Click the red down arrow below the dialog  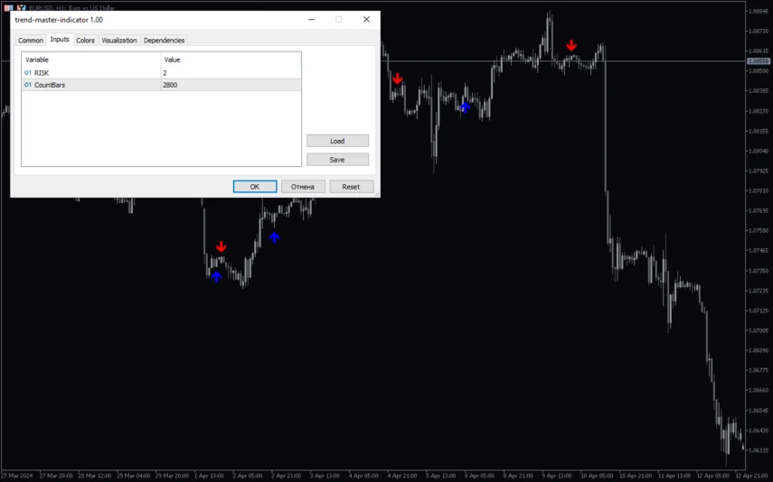coord(222,246)
